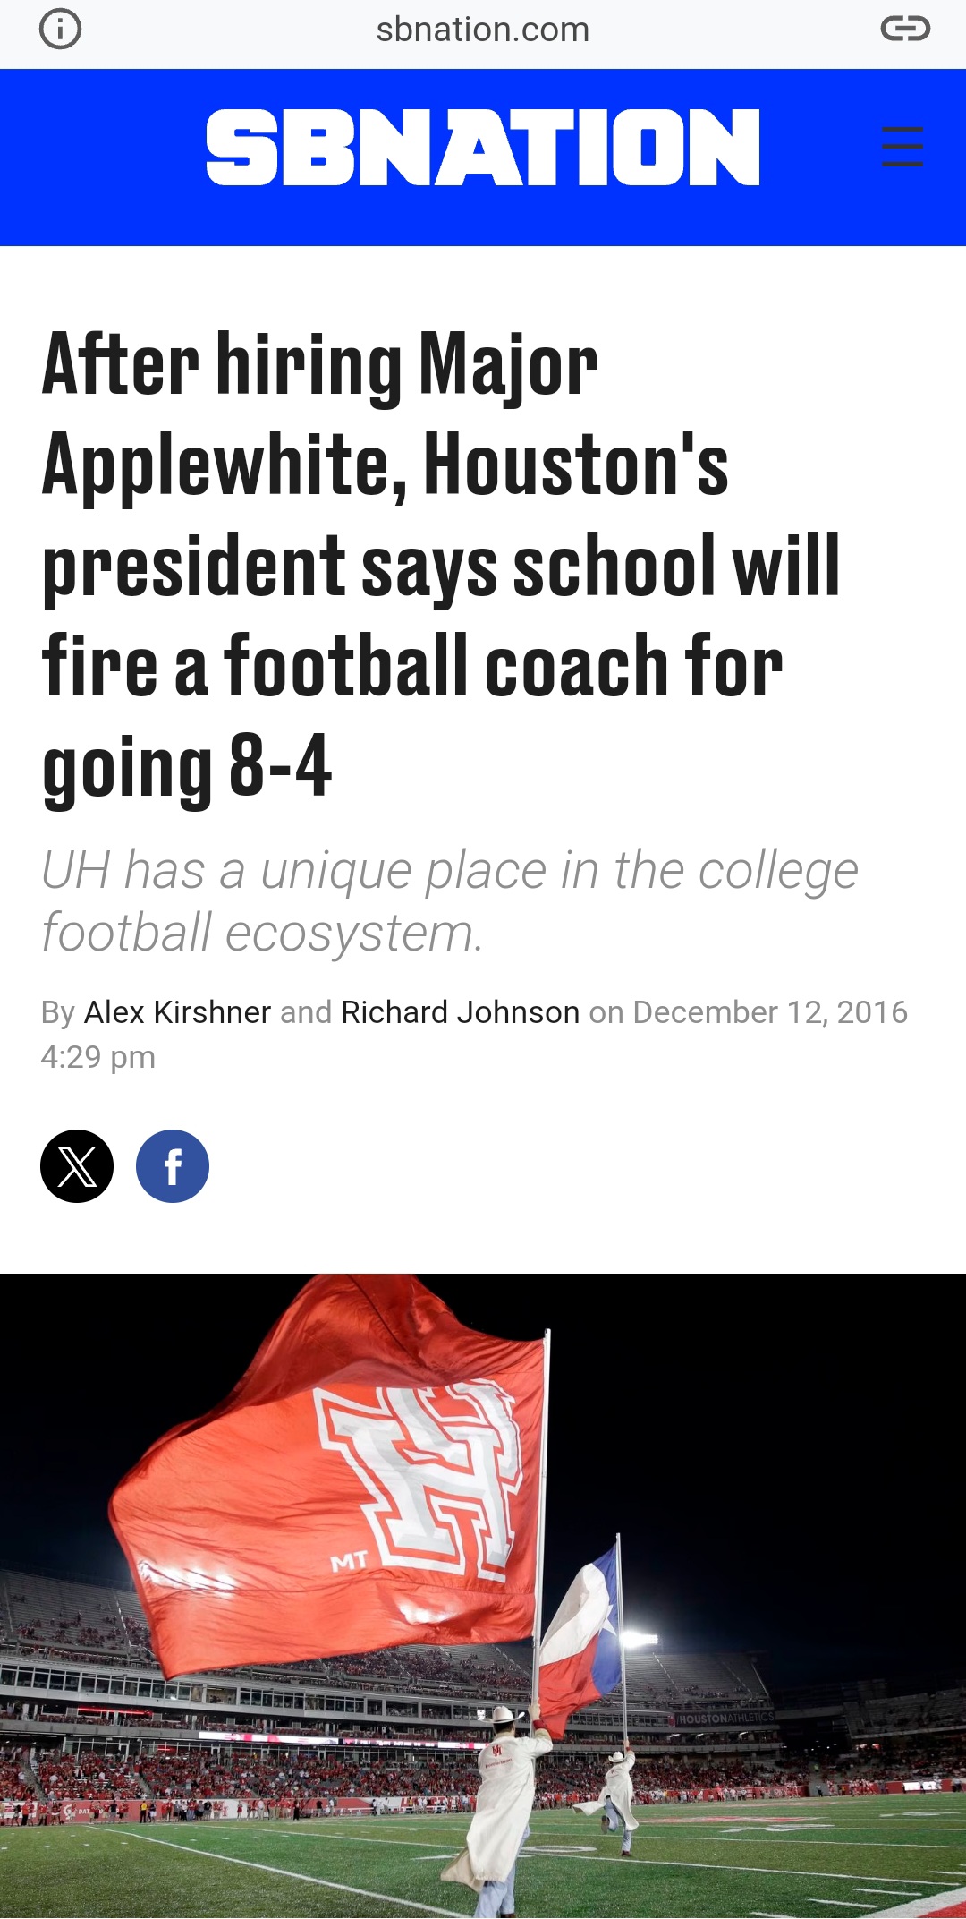This screenshot has width=966, height=1919.
Task: Share the article on Facebook
Action: [x=173, y=1166]
